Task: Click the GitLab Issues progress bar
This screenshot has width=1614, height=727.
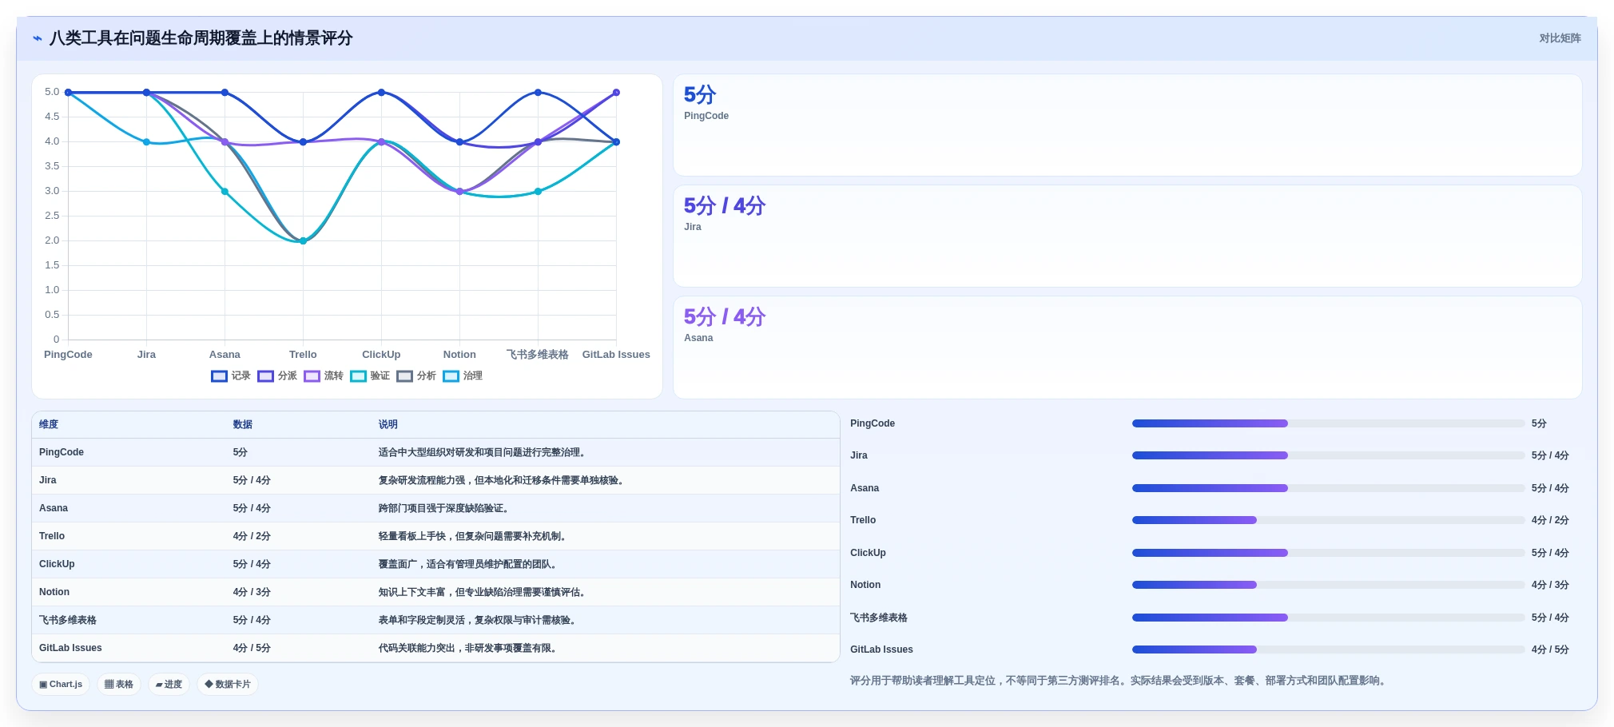Action: (x=1328, y=650)
